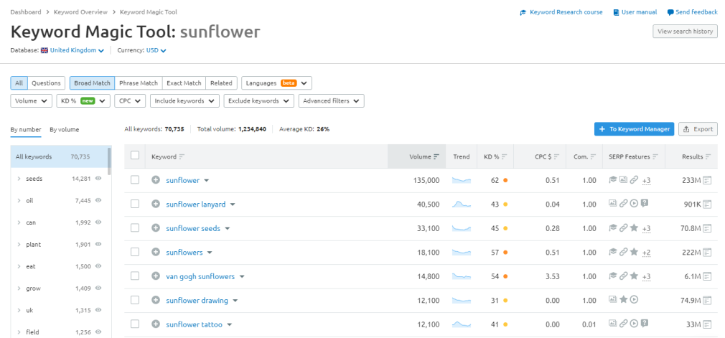Sort by SERP Features column icon
Screen dimensions: 725x338
[x=655, y=156]
